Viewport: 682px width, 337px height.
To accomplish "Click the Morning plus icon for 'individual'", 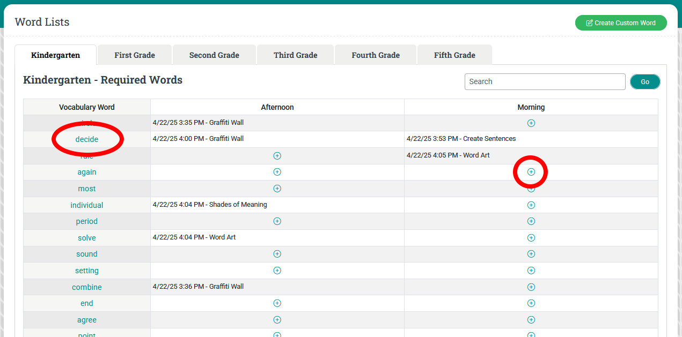I will tap(531, 205).
